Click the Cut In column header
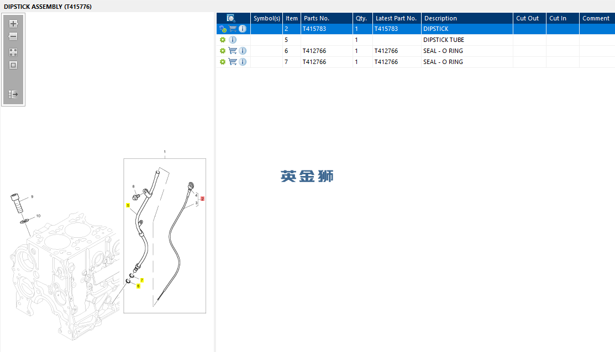 tap(563, 18)
